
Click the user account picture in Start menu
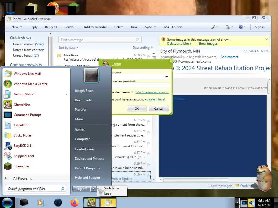[91, 75]
